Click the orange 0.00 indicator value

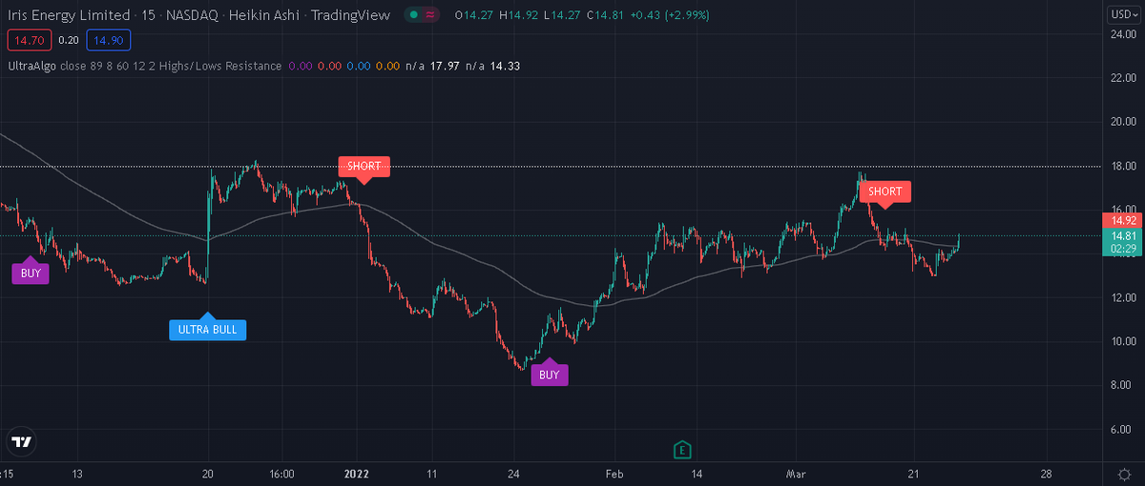tap(388, 66)
